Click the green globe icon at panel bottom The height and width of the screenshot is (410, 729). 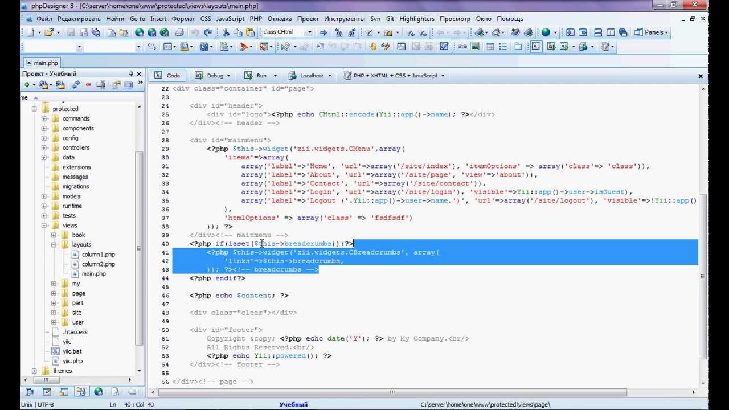point(98,391)
